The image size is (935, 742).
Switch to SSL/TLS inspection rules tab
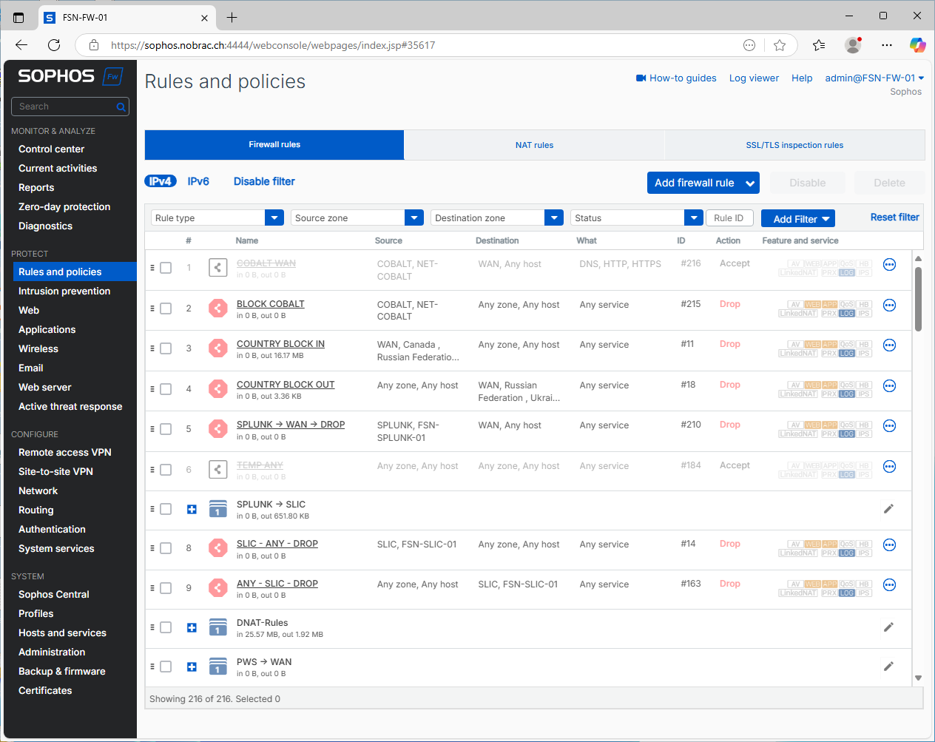point(794,145)
